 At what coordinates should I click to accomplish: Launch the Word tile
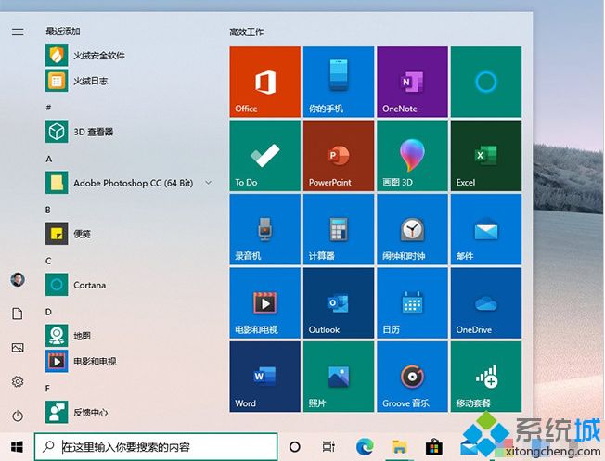tap(264, 377)
